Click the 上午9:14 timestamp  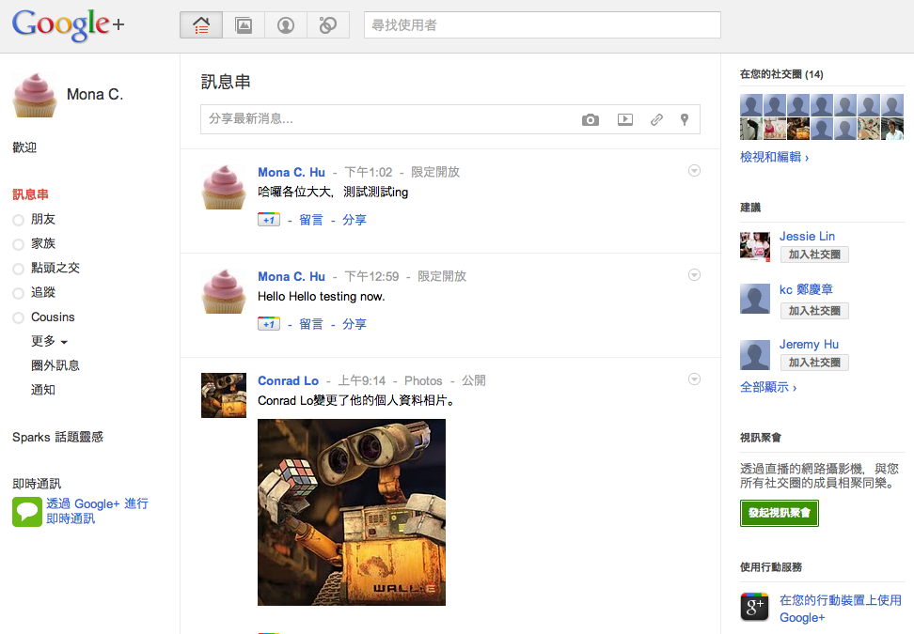pos(361,380)
